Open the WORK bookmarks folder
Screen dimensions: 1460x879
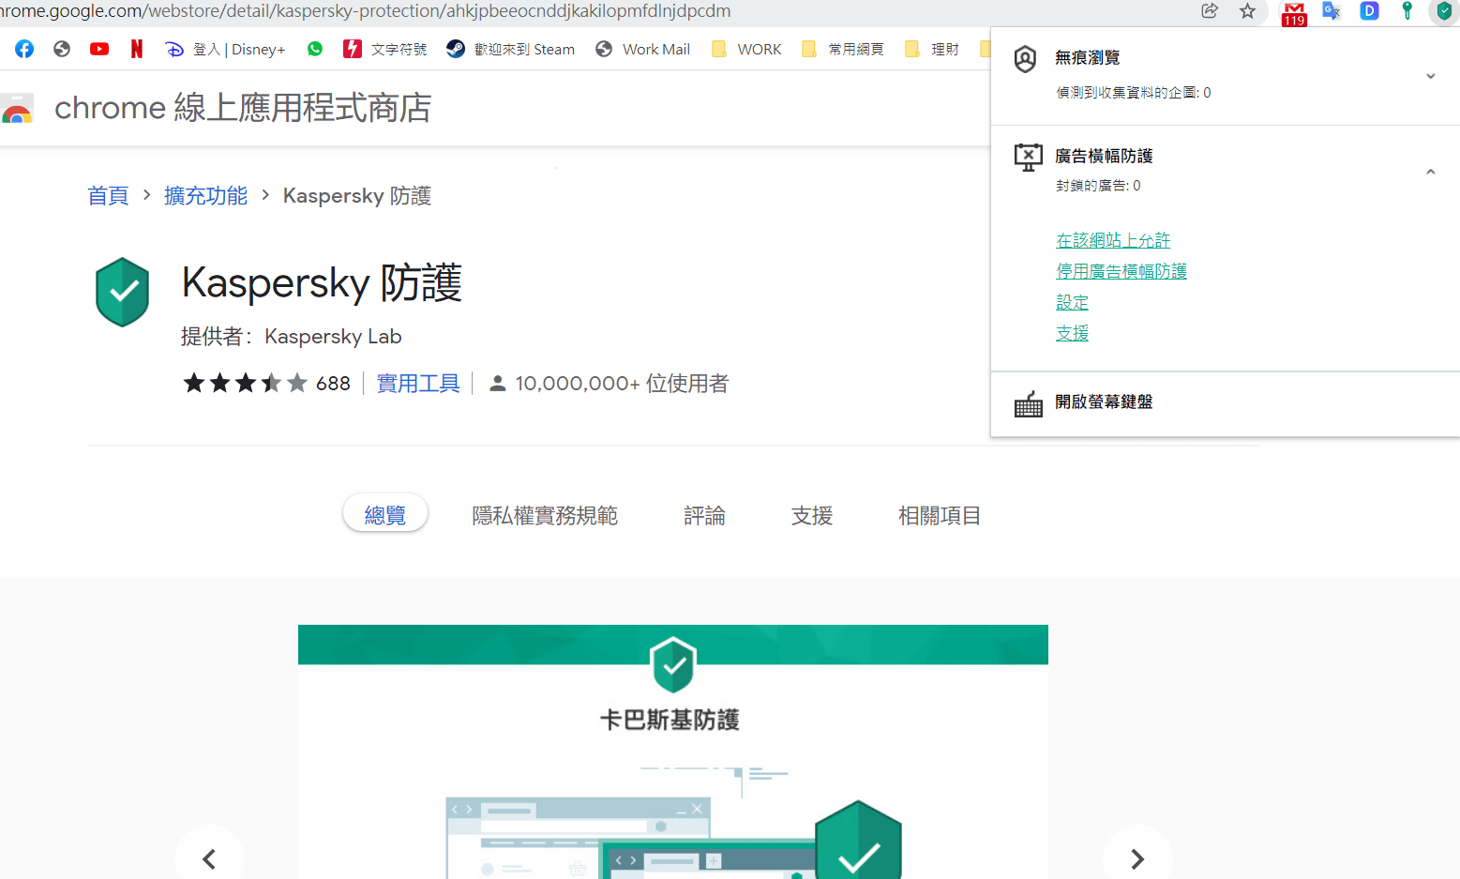(x=747, y=49)
